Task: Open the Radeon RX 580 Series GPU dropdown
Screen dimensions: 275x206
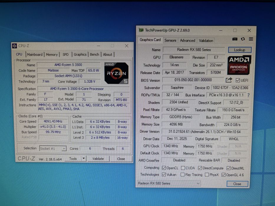Action: [169, 183]
